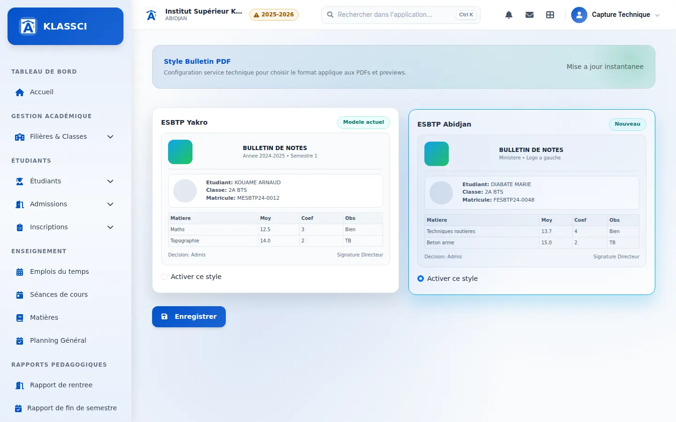Click the 'Techniques routieres' table cell
The image size is (676, 422).
[x=482, y=231]
